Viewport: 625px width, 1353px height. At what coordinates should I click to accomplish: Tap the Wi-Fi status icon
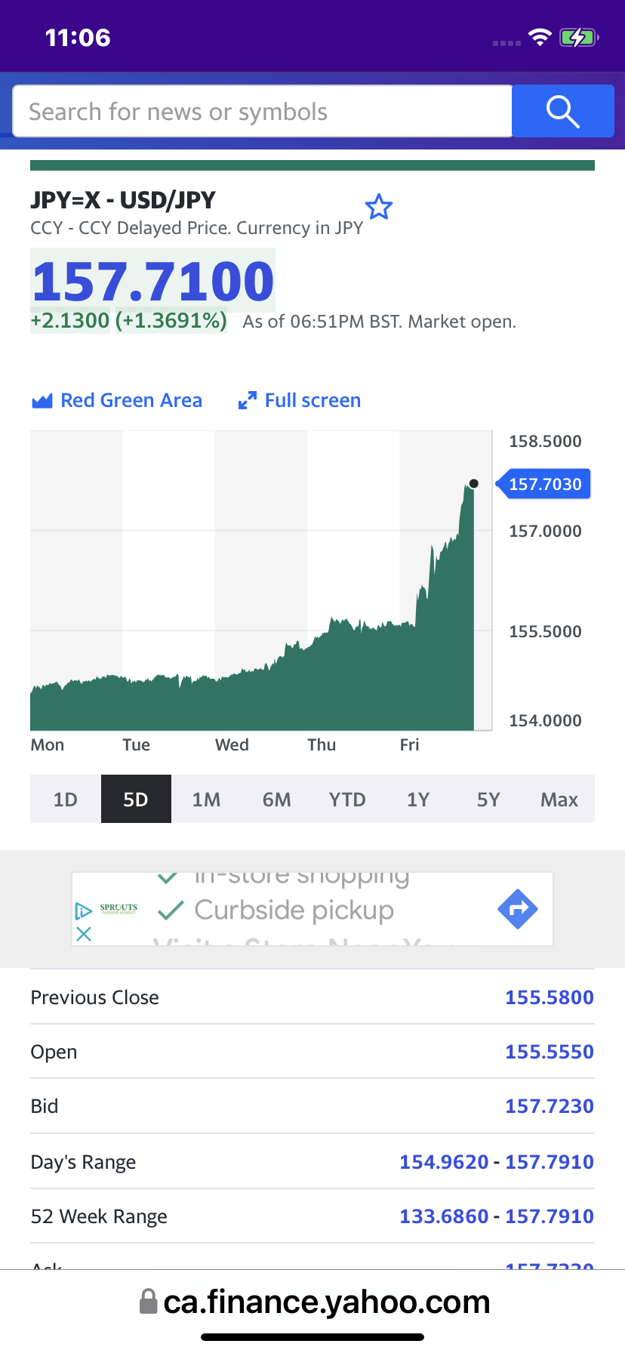click(540, 37)
